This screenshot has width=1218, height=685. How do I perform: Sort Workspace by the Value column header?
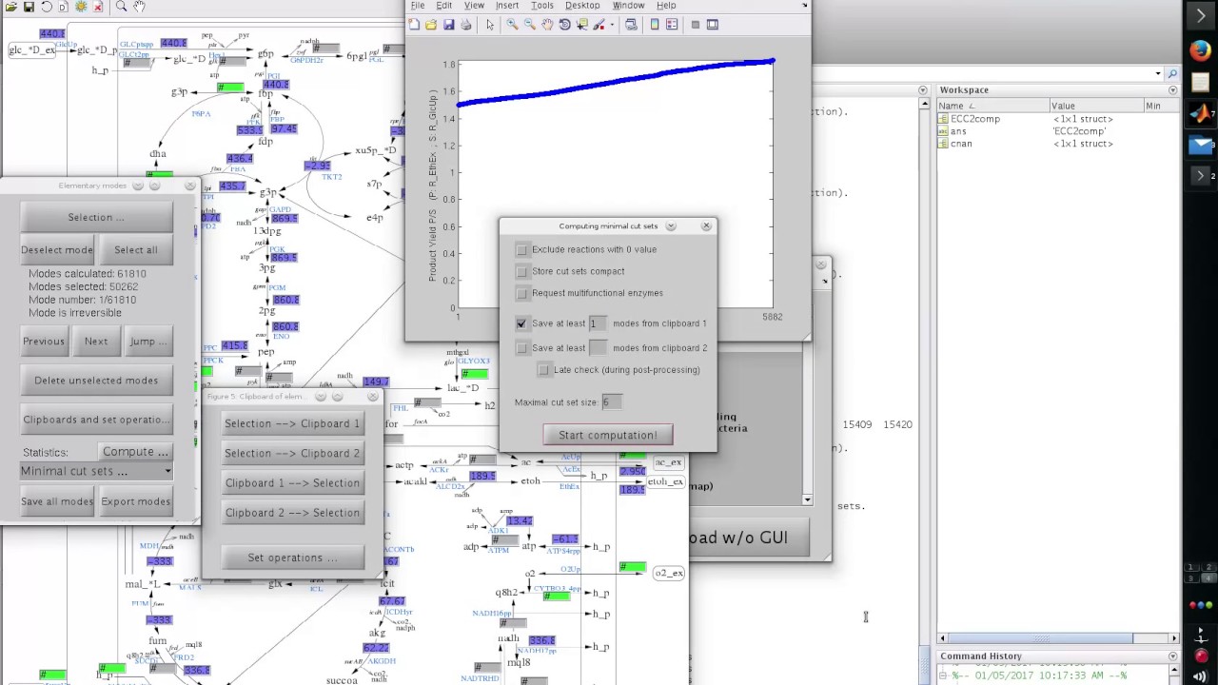point(1096,106)
